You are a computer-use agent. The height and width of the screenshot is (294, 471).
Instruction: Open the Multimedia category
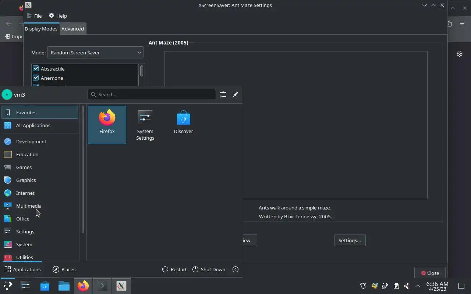click(x=40, y=206)
